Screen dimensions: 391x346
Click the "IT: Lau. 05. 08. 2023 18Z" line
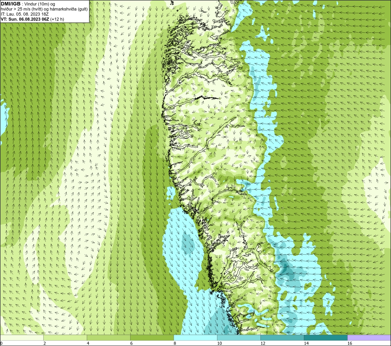[25, 14]
